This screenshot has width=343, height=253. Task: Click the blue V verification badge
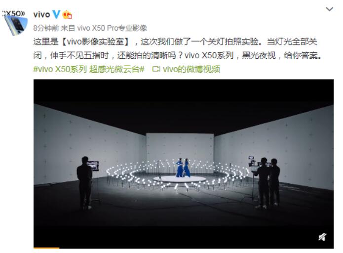(56, 14)
